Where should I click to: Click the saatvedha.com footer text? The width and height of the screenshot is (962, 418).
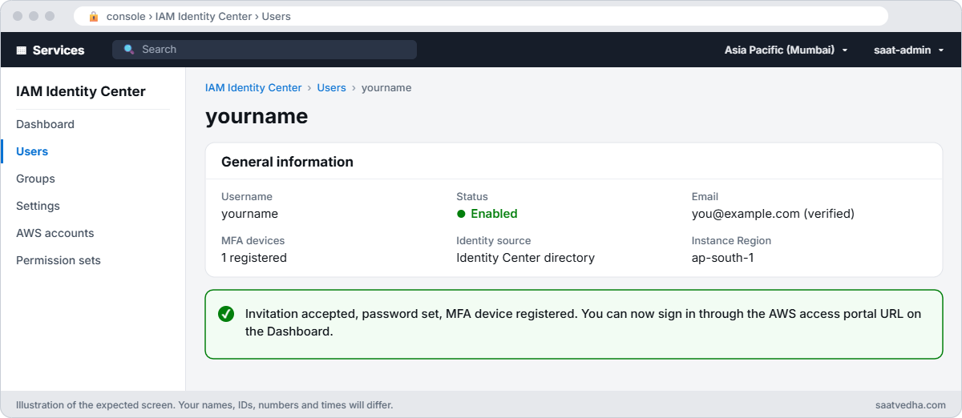911,405
